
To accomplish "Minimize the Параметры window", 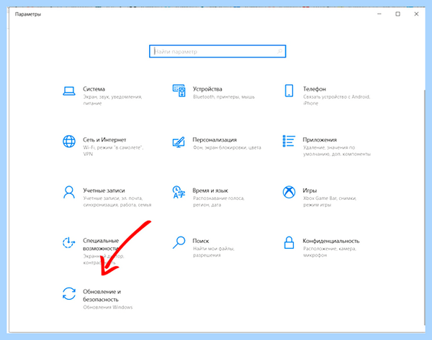I will [379, 14].
